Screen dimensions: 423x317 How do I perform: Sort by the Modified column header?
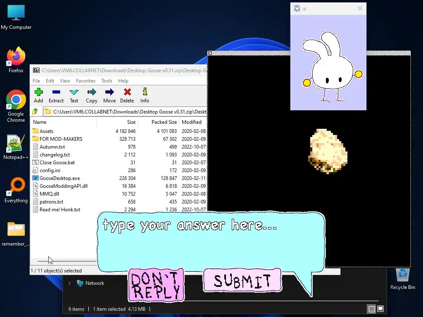click(193, 122)
